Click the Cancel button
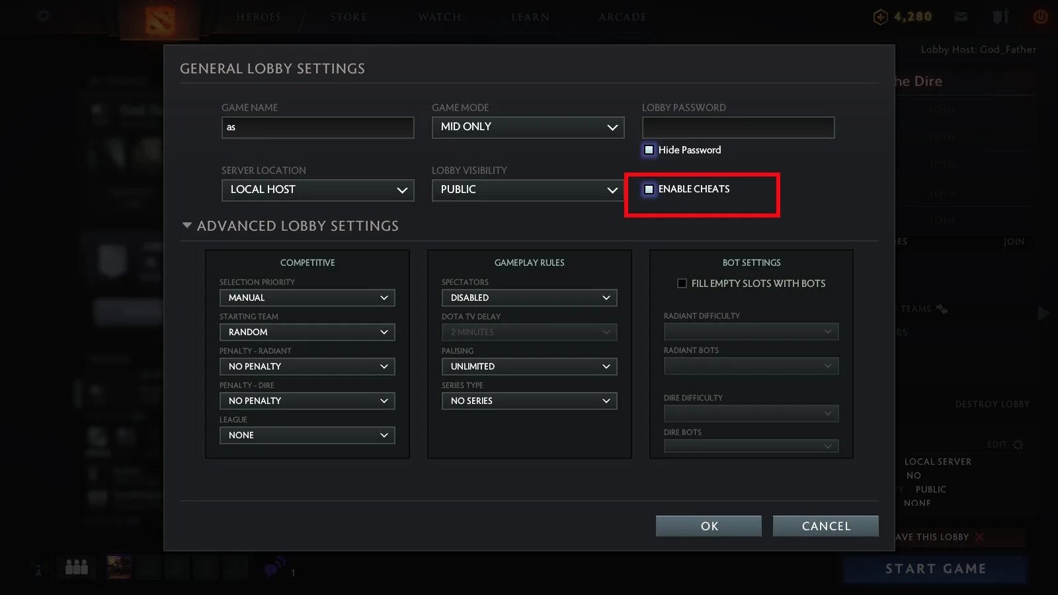Viewport: 1058px width, 595px height. (826, 526)
